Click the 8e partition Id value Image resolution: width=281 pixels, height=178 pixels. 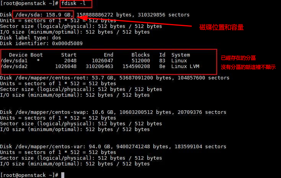point(162,66)
